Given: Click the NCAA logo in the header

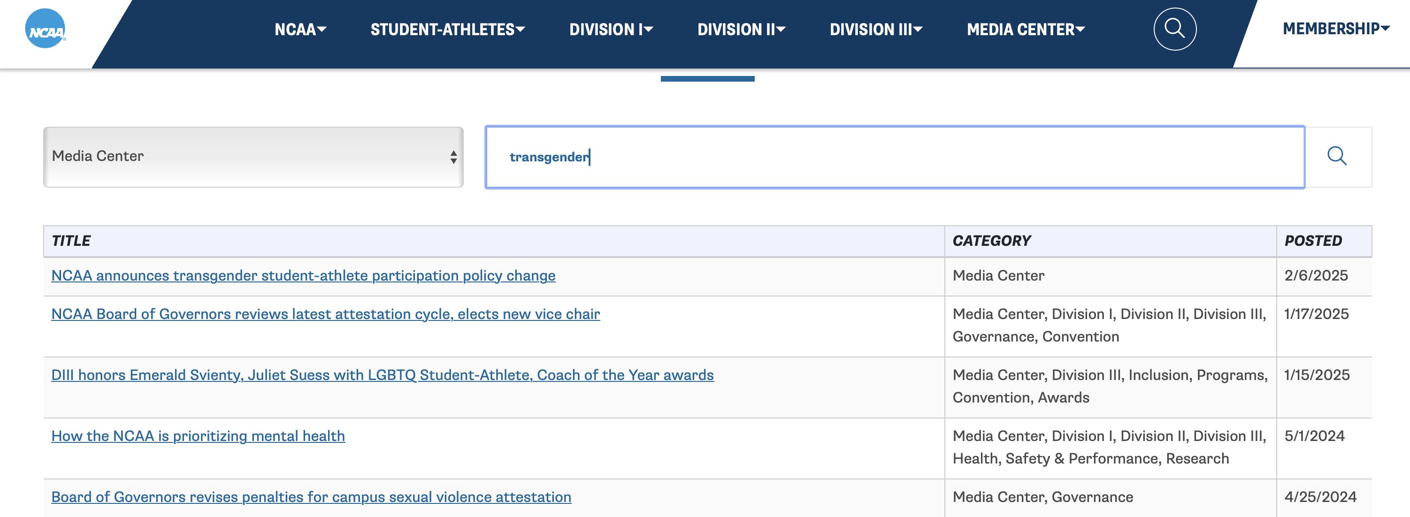Looking at the screenshot, I should (46, 29).
